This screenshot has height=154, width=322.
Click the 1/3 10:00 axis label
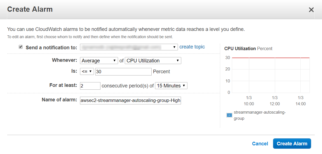pos(249,101)
